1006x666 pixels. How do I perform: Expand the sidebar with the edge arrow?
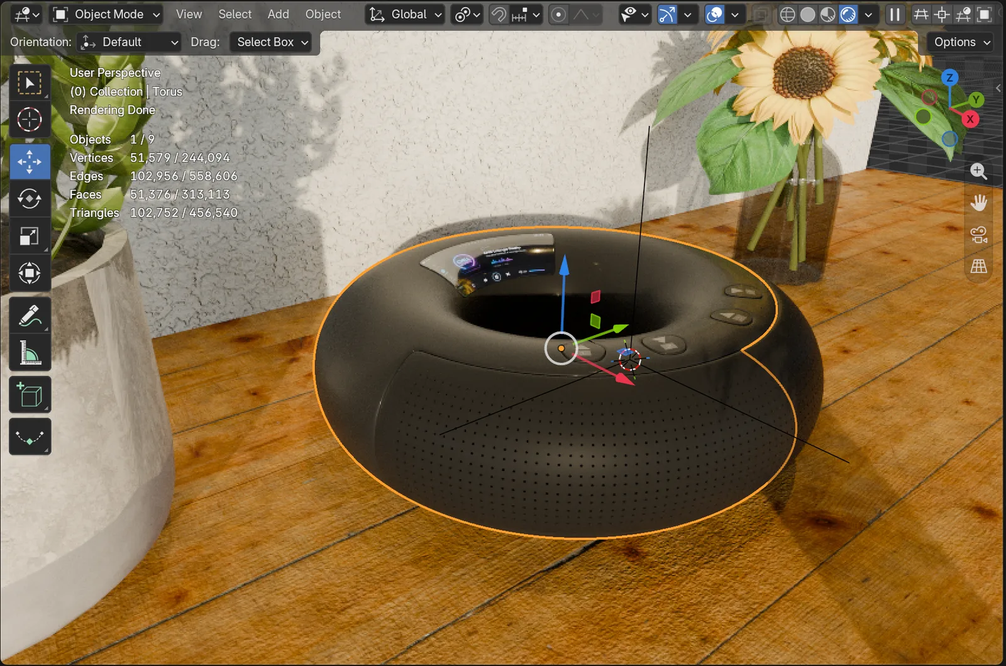998,87
